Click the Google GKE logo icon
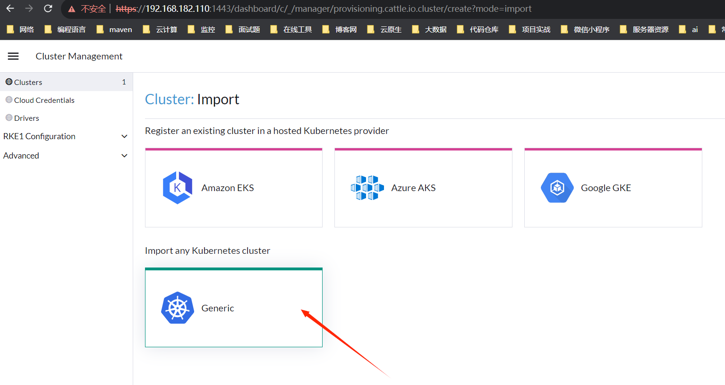 557,188
